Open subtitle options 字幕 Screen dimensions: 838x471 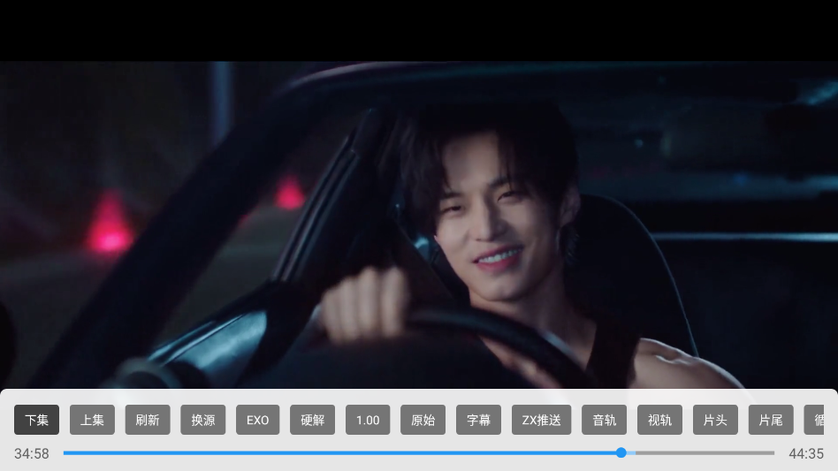tap(478, 420)
